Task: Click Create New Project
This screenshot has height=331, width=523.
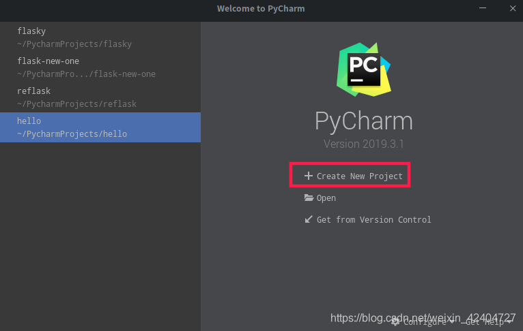Action: [353, 176]
